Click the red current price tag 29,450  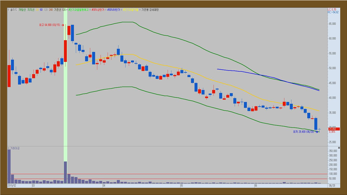(x=334, y=129)
